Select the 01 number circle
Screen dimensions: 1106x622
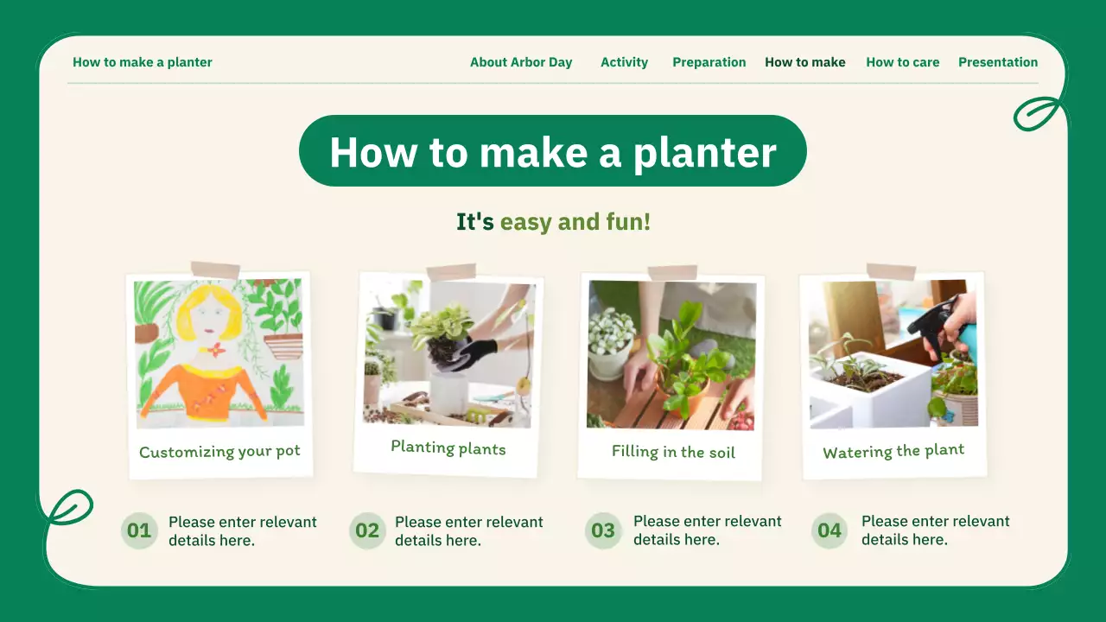click(x=139, y=530)
